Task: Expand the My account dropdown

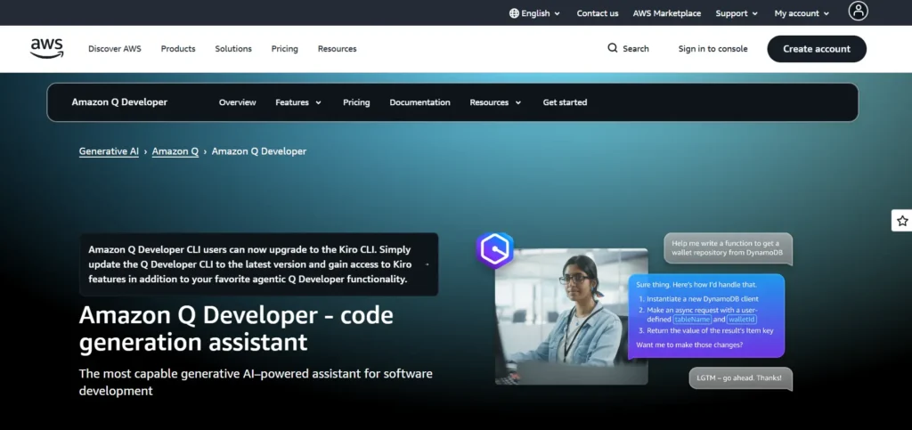Action: [802, 13]
